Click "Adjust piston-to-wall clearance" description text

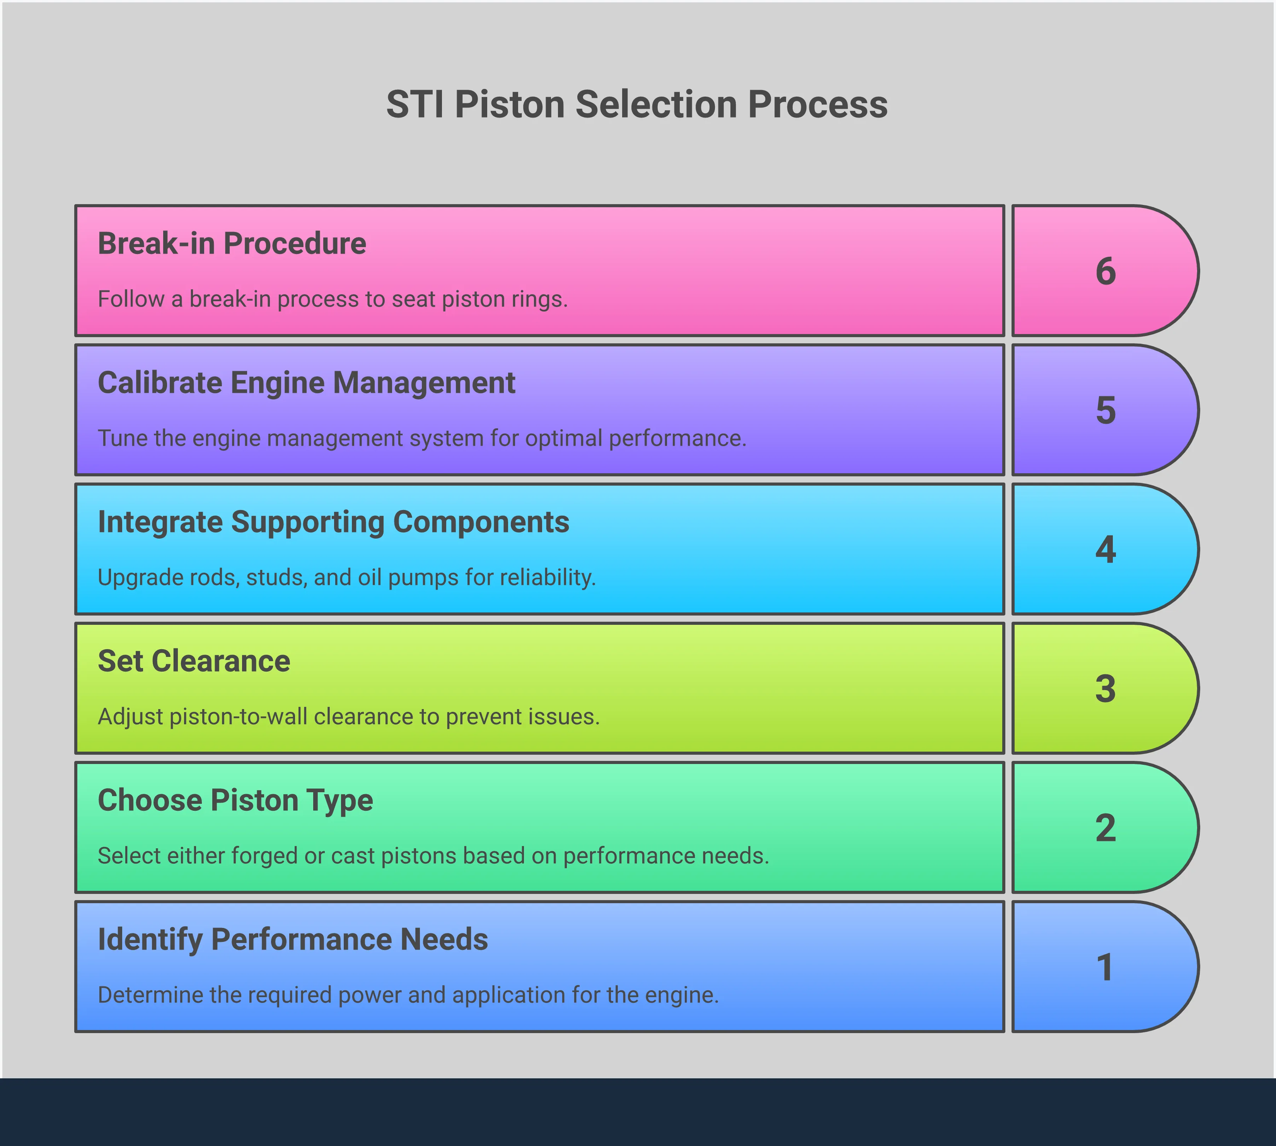click(348, 716)
